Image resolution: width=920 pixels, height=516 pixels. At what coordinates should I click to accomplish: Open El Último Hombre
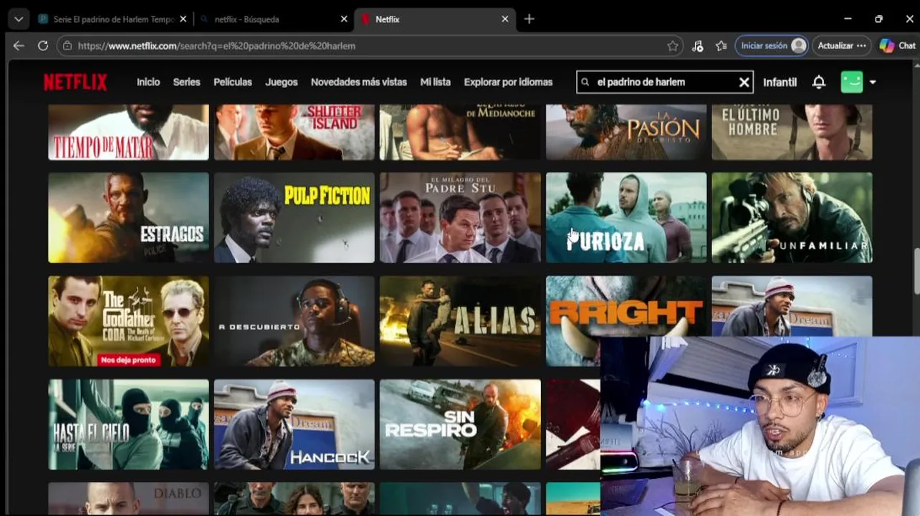point(792,132)
